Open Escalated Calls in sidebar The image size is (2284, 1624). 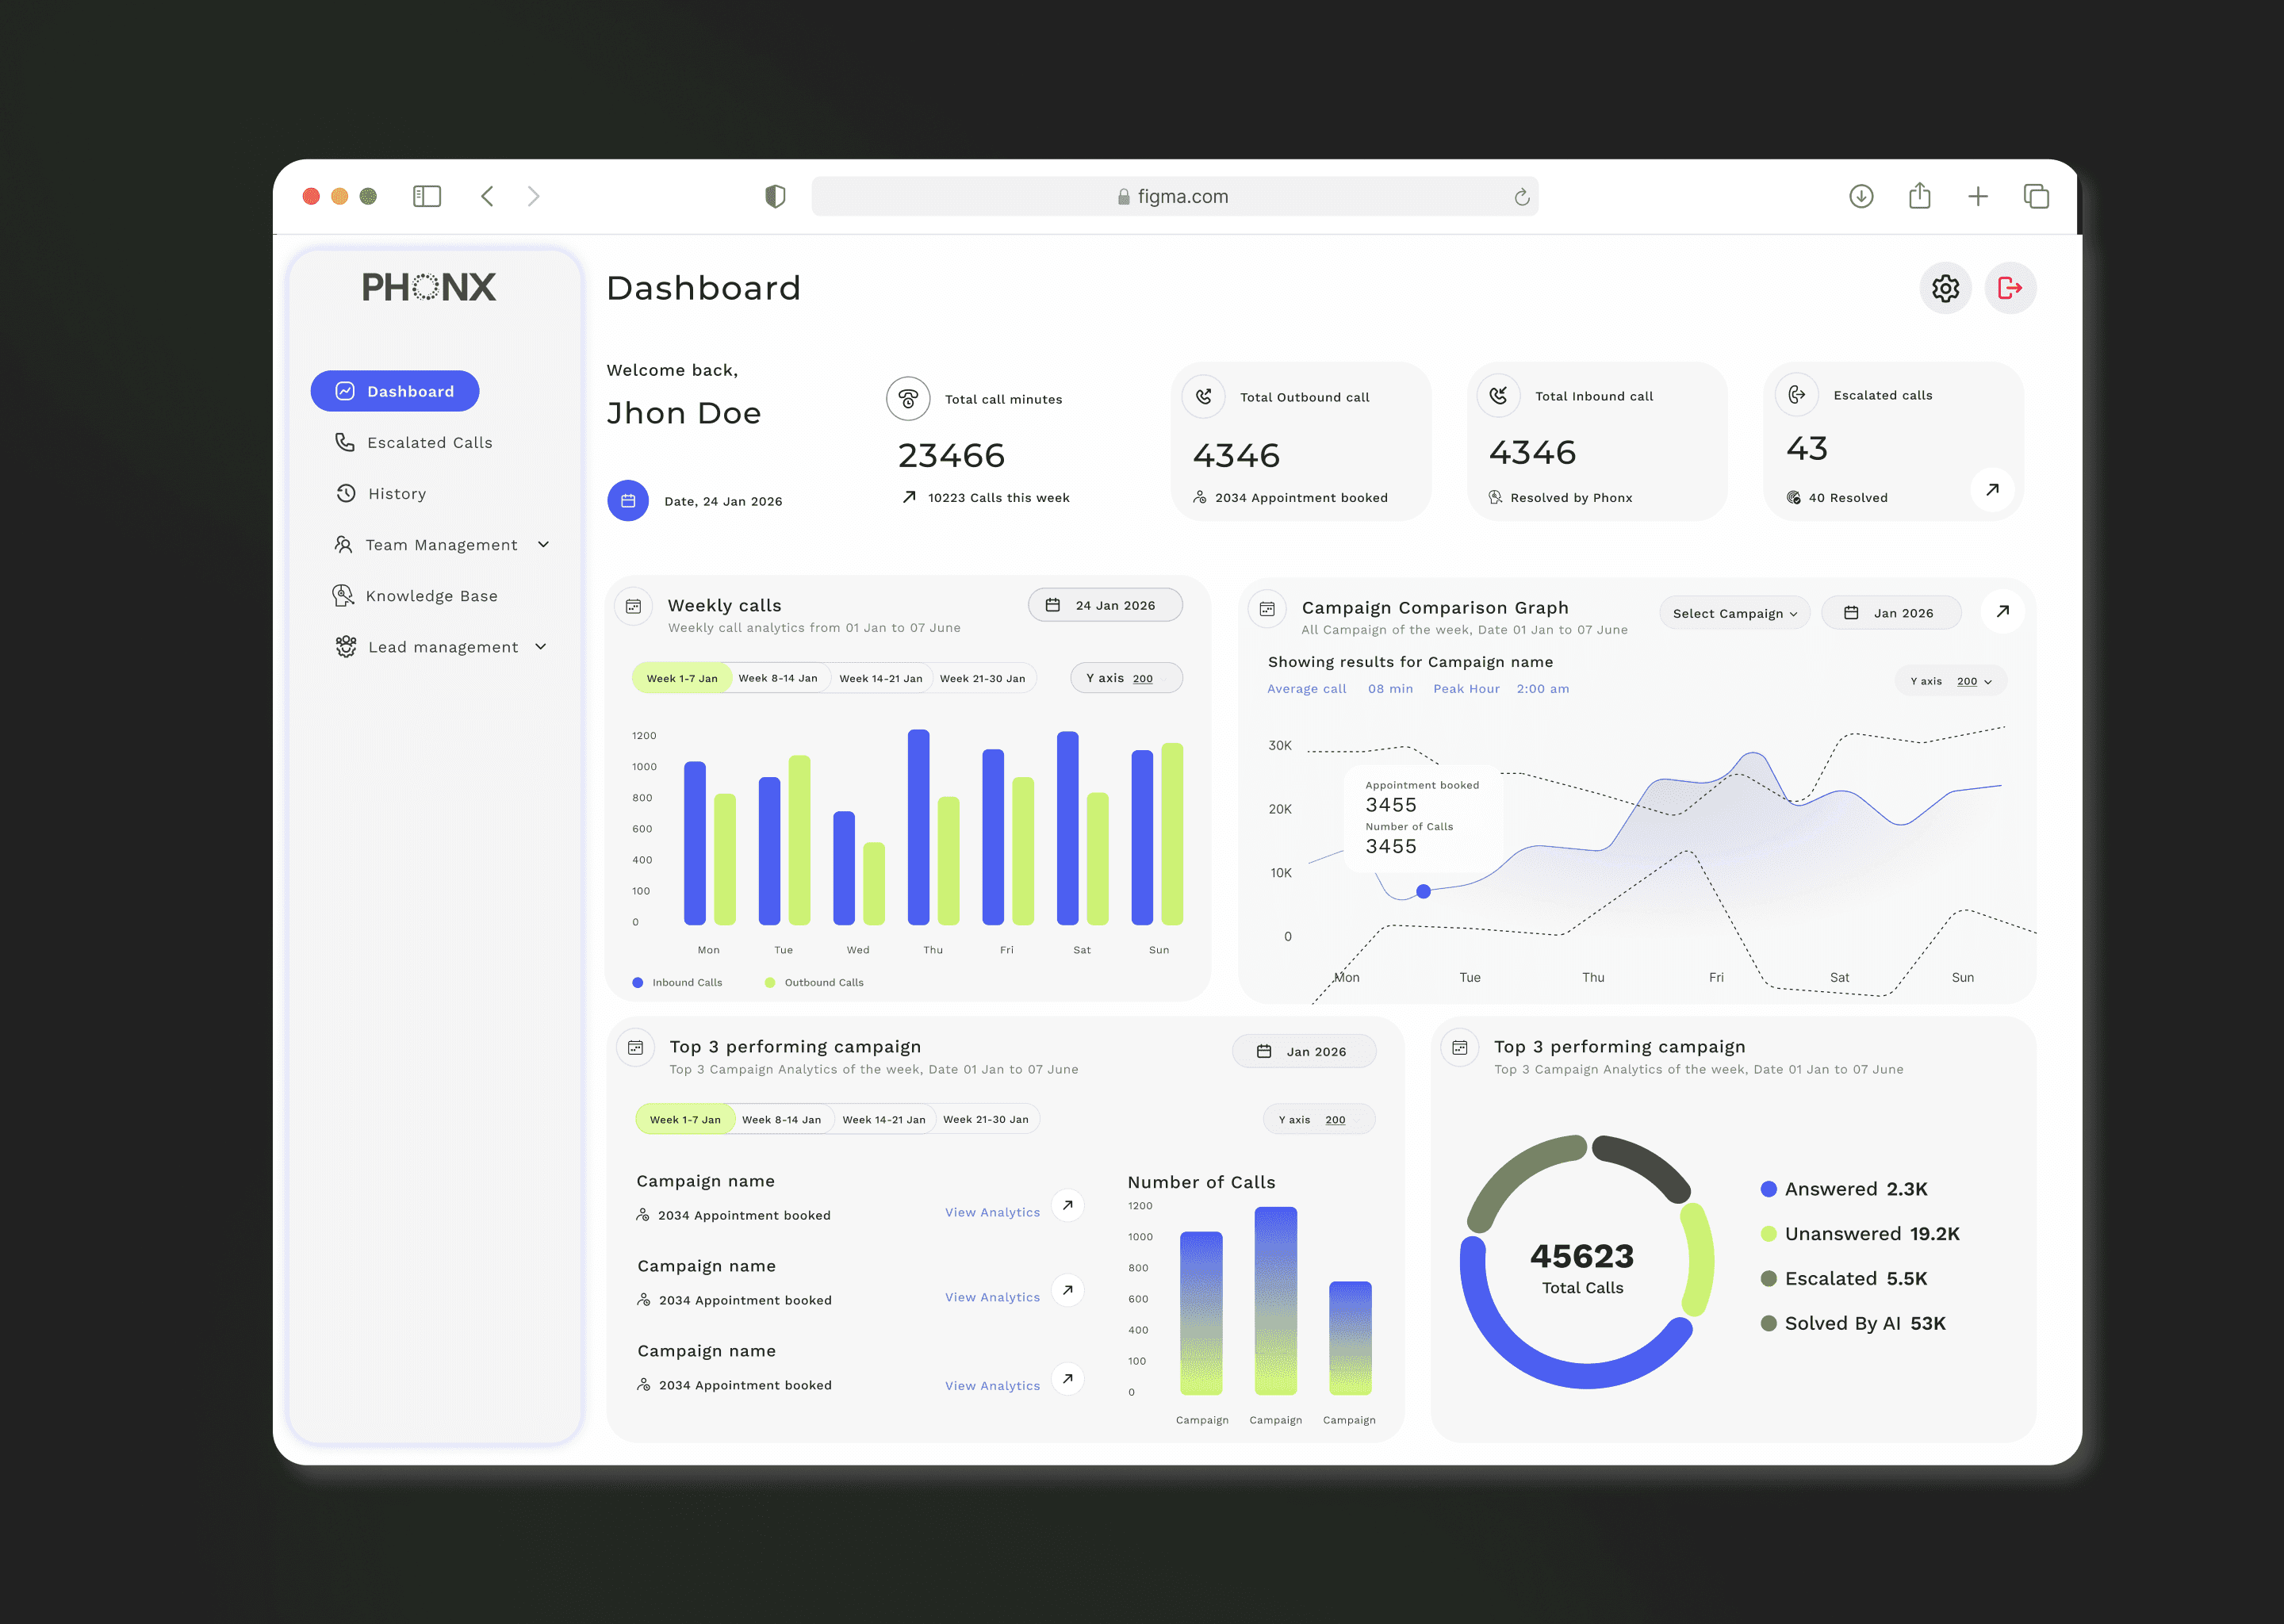413,442
